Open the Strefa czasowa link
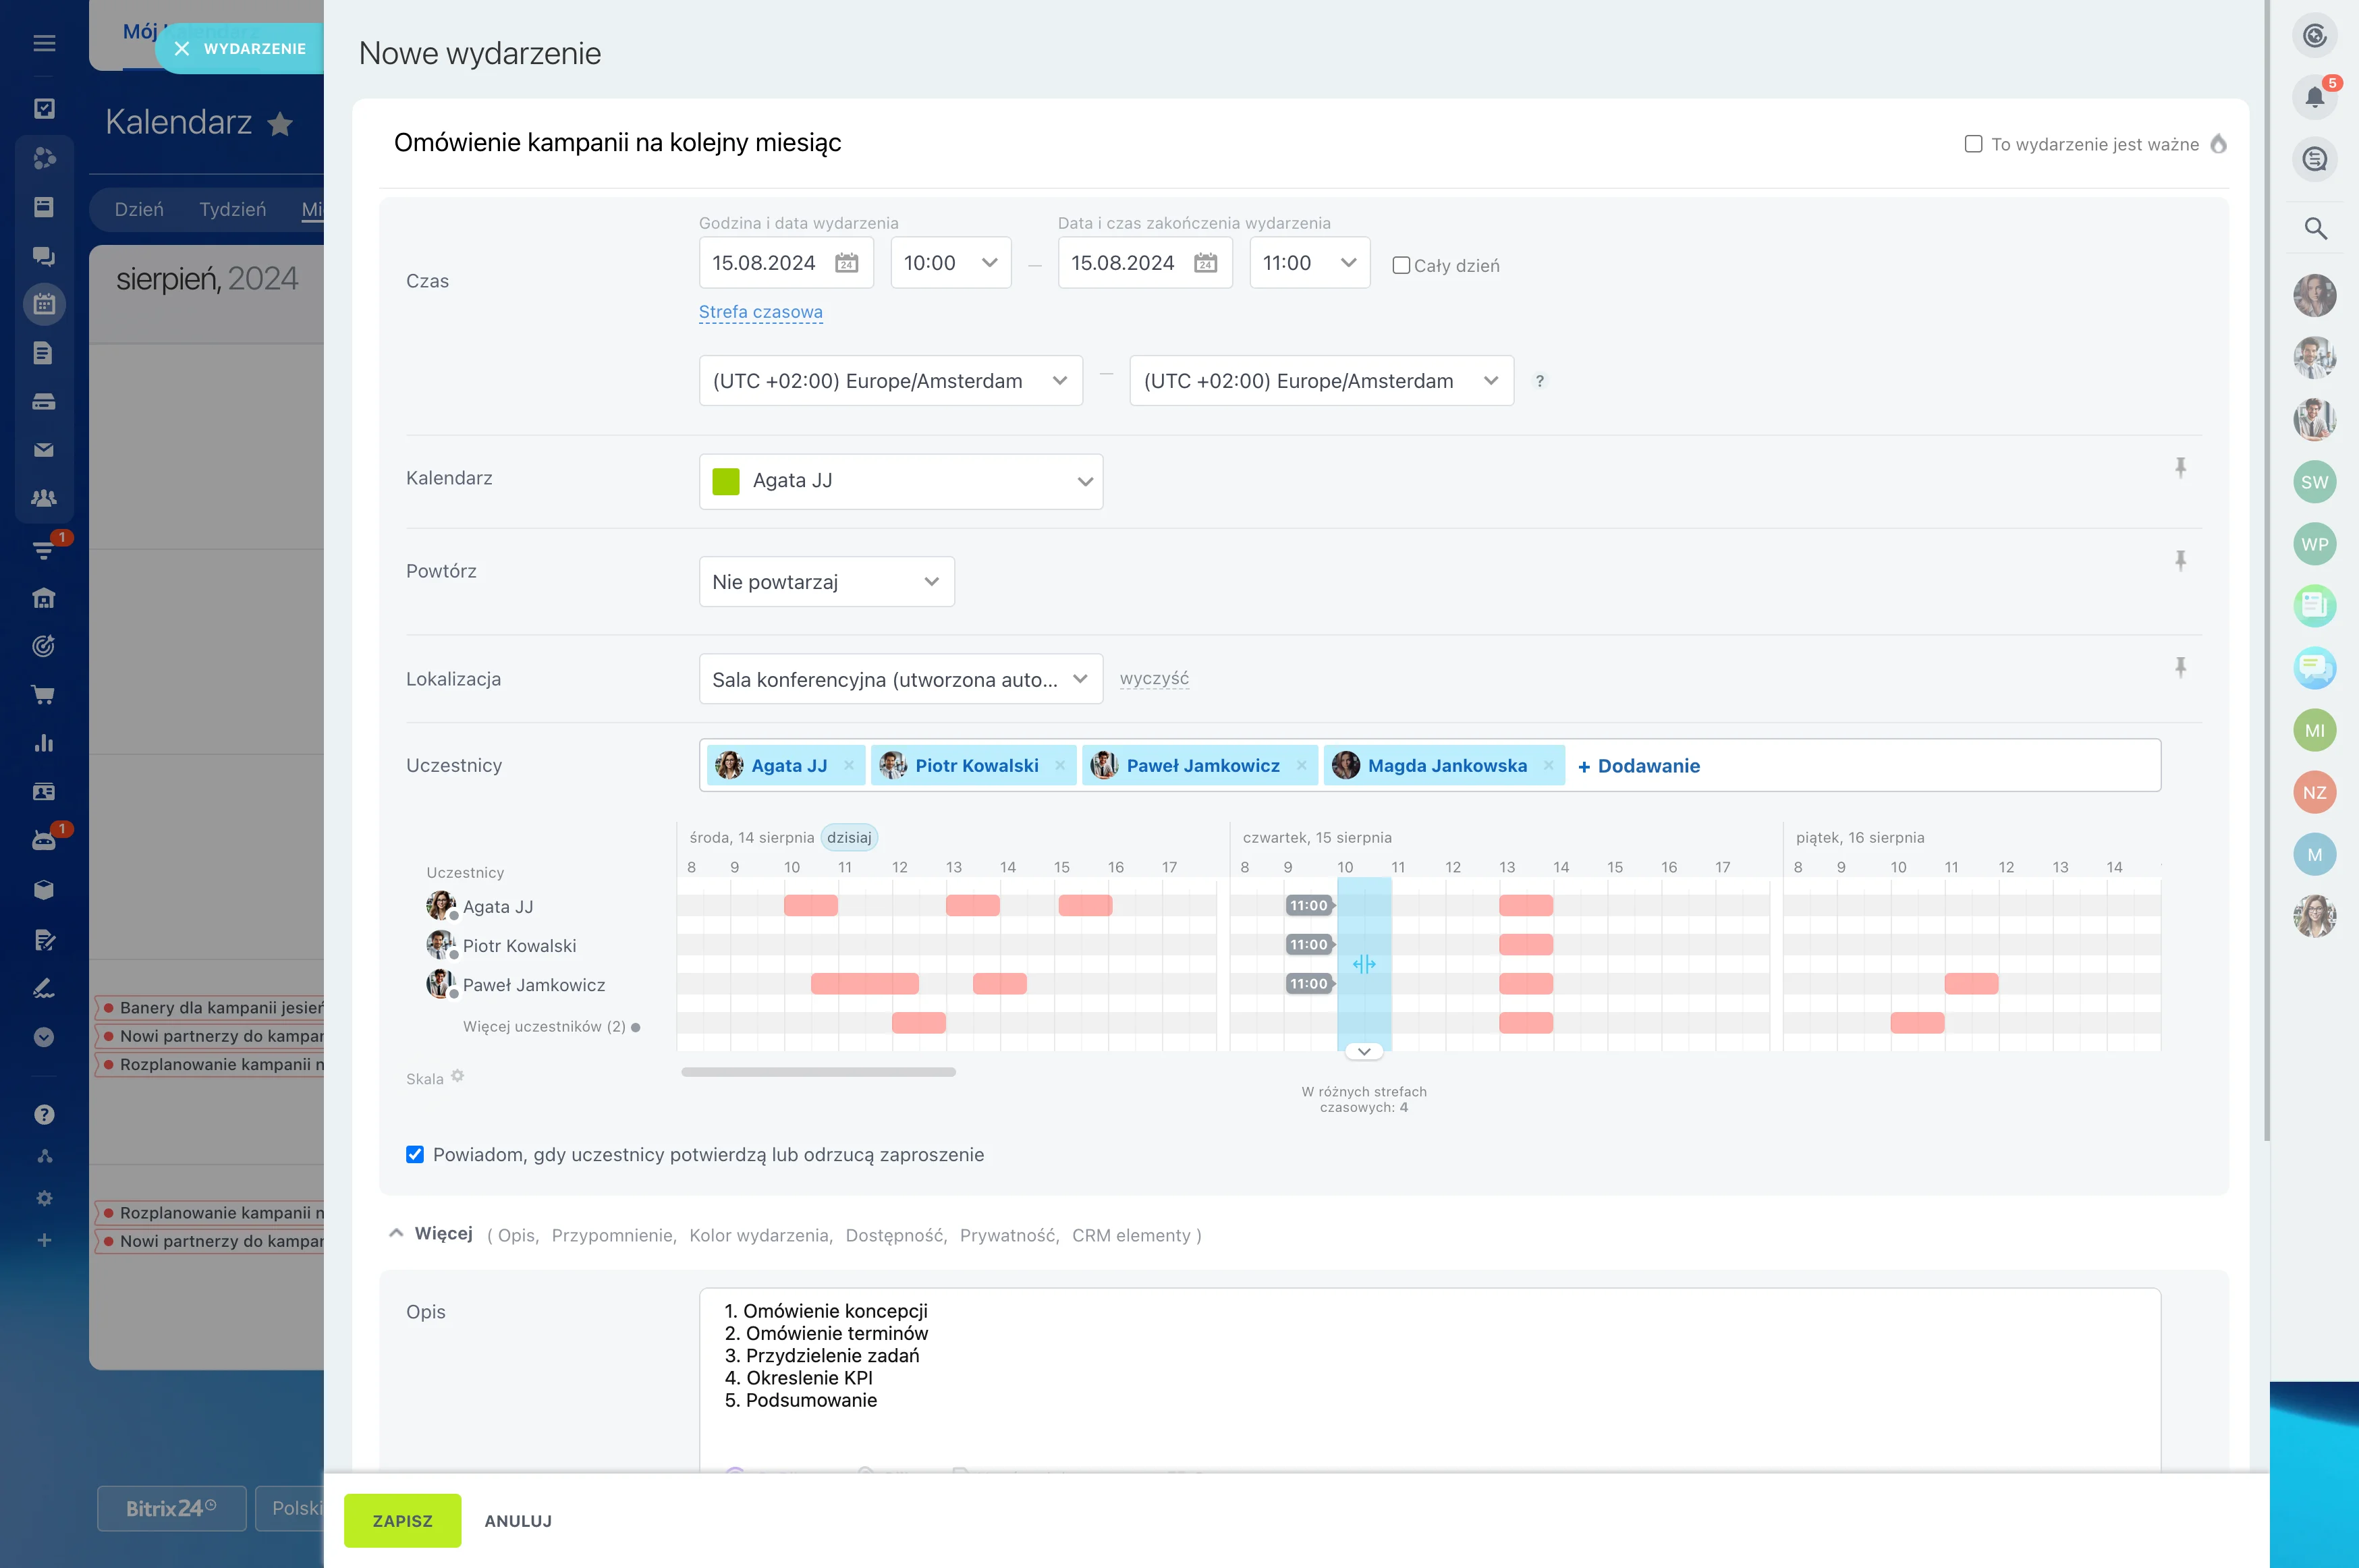The height and width of the screenshot is (1568, 2359). [x=760, y=312]
